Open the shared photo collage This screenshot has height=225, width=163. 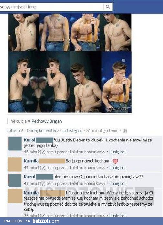[70, 63]
